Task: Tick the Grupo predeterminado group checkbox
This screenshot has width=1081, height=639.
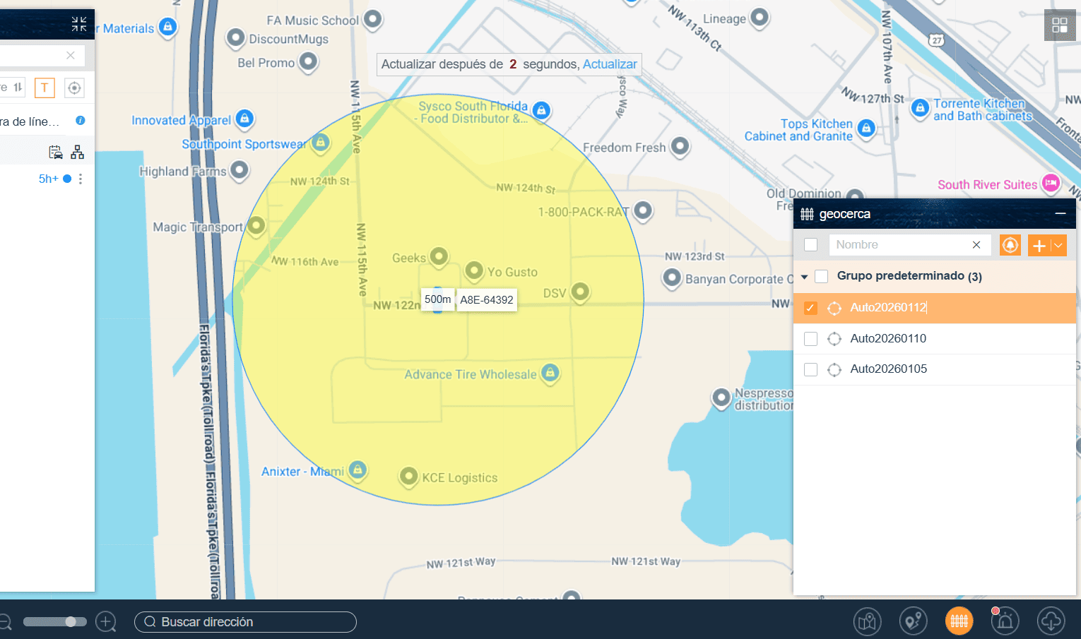Action: pyautogui.click(x=821, y=276)
